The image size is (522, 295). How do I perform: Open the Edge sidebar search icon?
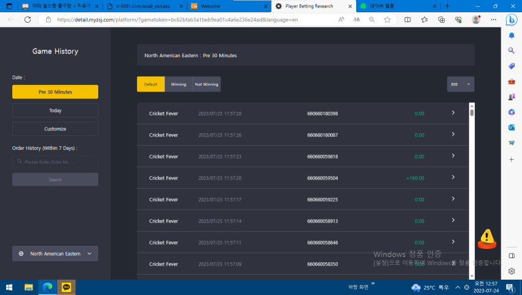[512, 50]
